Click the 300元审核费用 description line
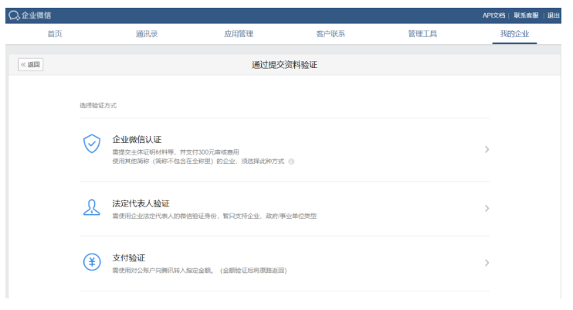The image size is (573, 310). click(175, 152)
